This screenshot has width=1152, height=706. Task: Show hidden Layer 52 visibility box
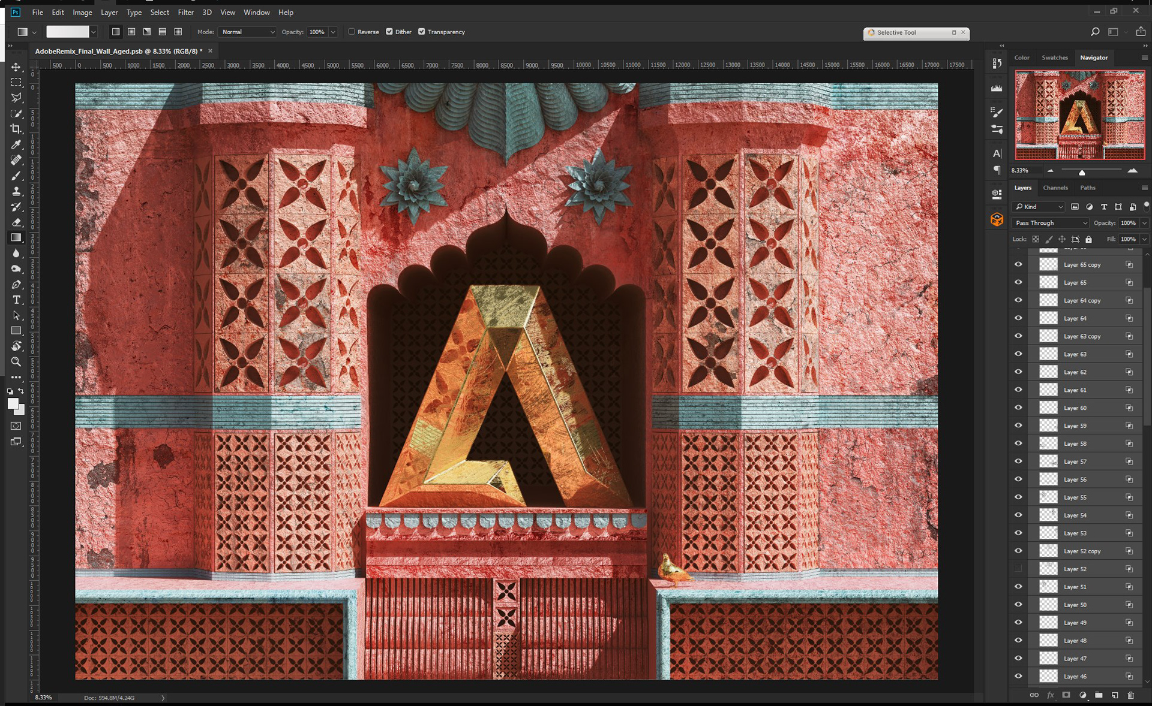[1018, 569]
